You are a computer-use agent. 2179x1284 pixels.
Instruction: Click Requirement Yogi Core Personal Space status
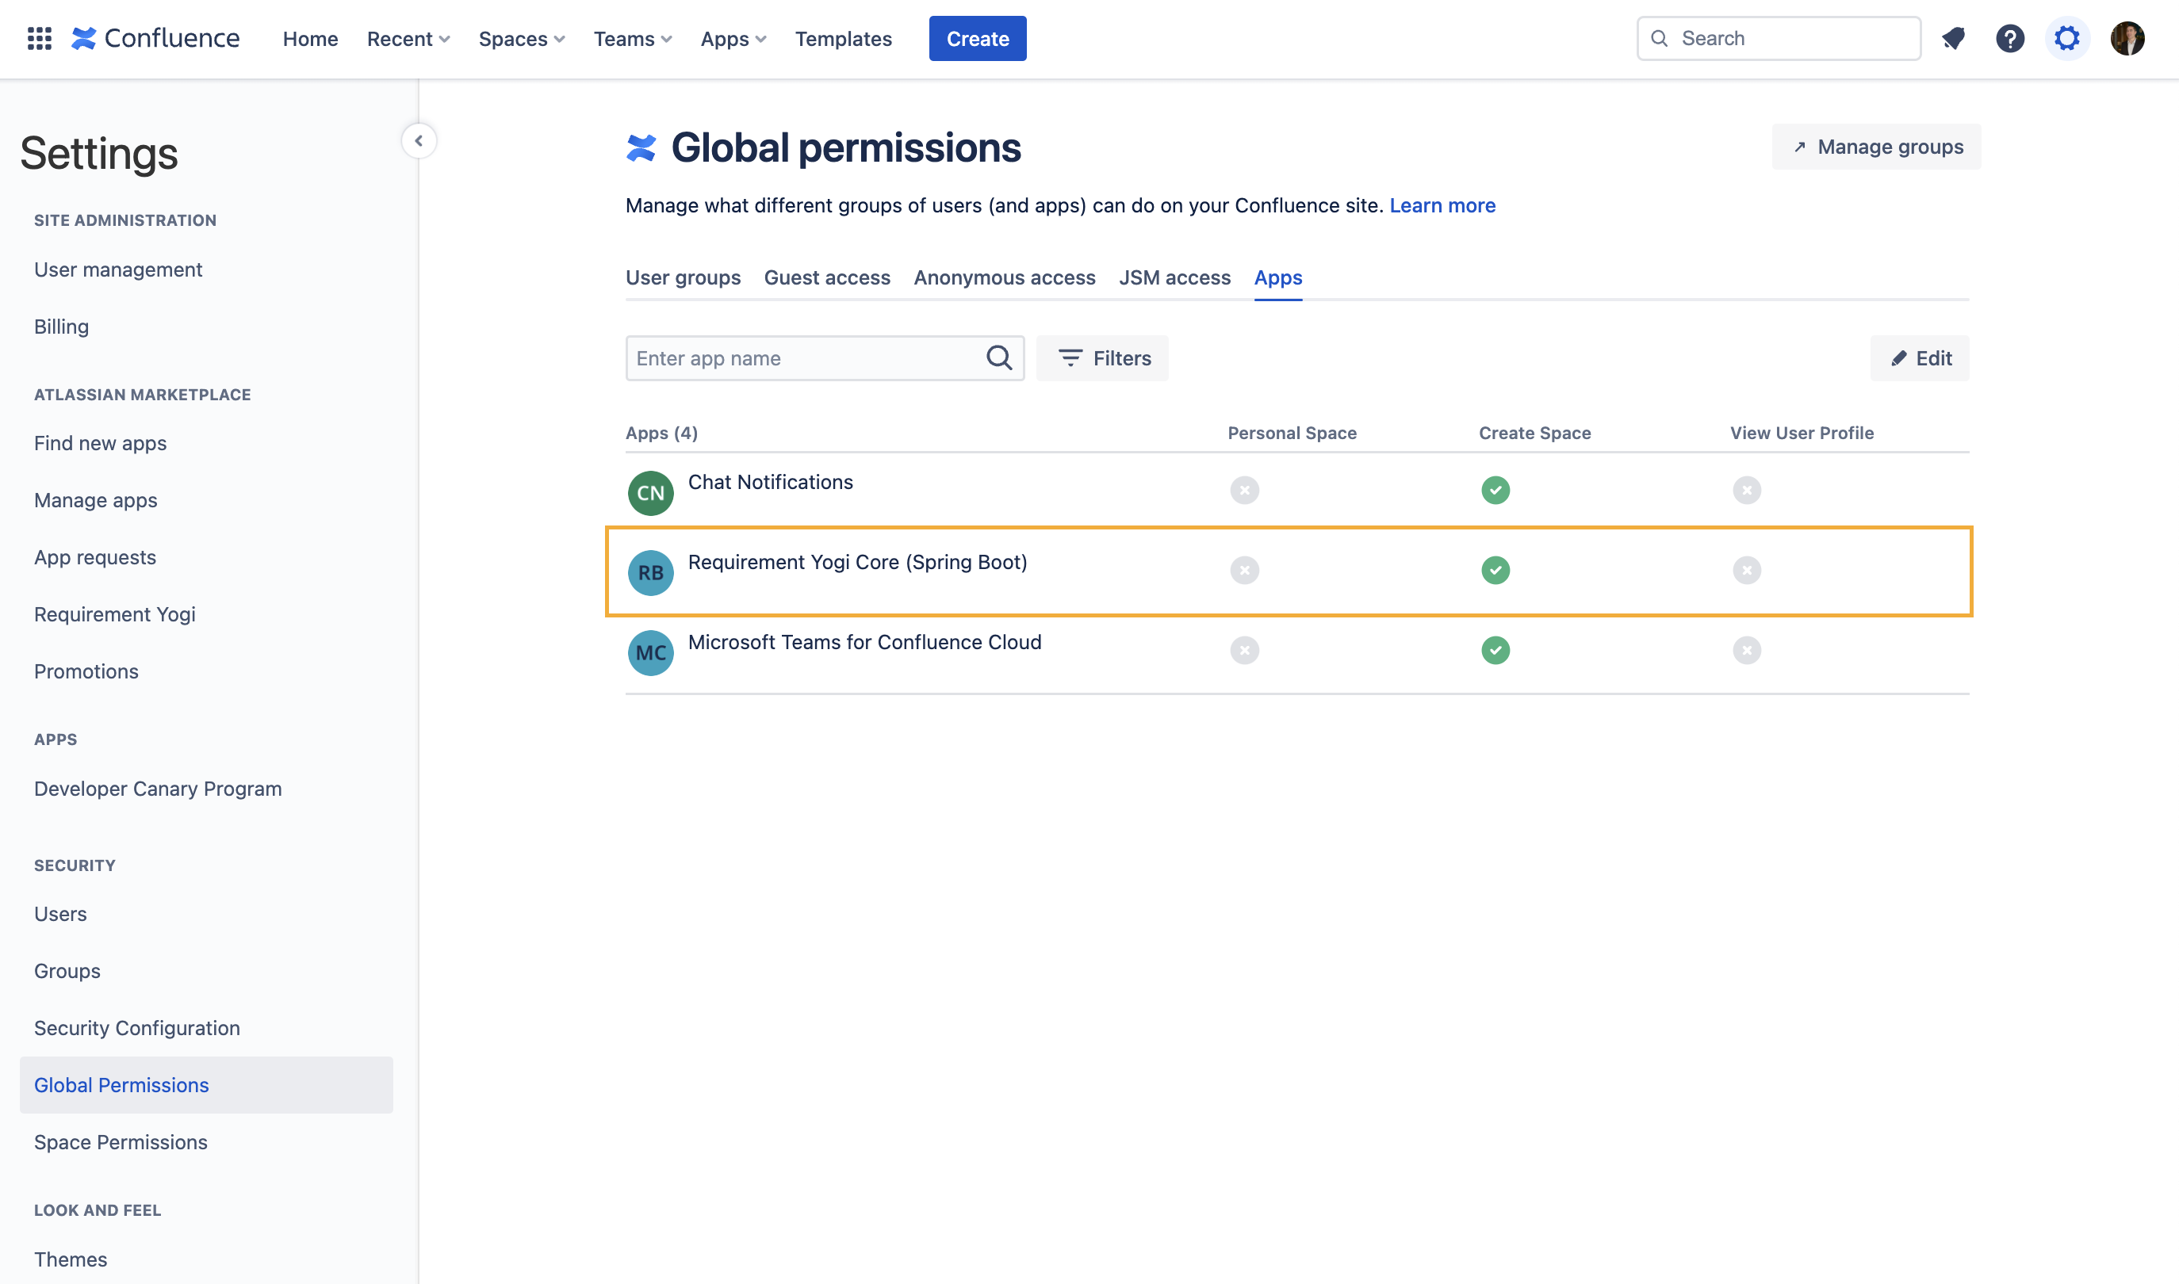pos(1244,570)
